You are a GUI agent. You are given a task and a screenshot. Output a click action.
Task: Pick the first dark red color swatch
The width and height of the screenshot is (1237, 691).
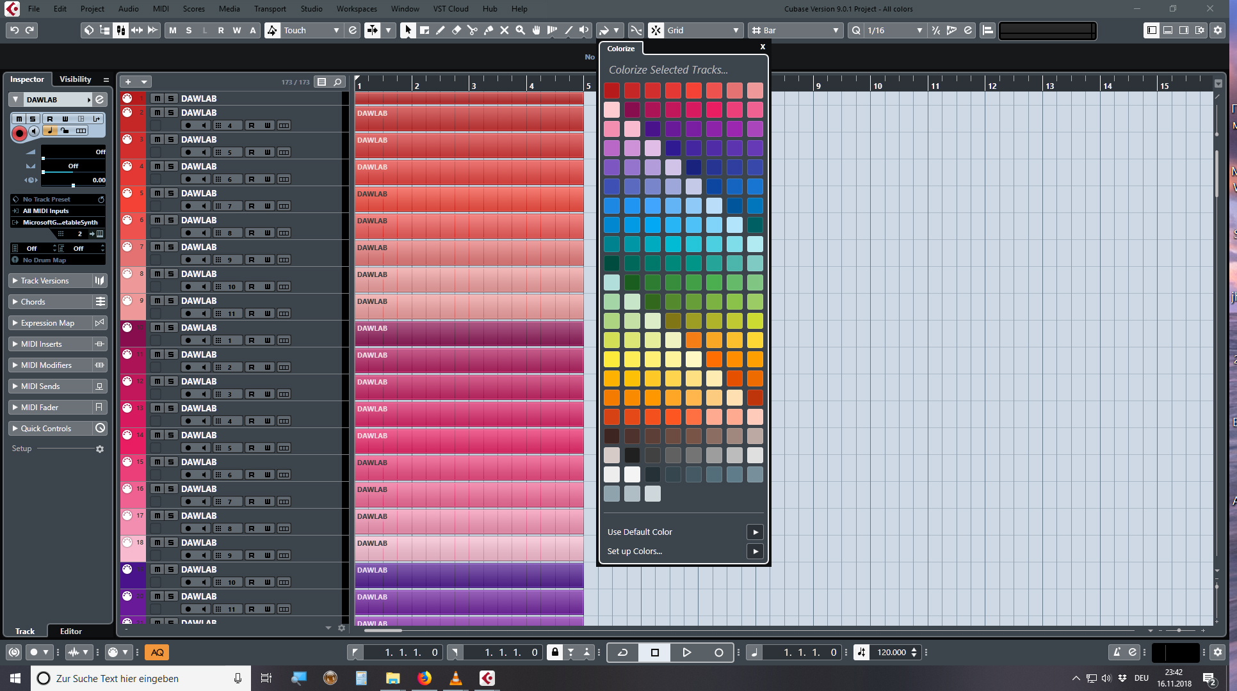[x=611, y=90]
